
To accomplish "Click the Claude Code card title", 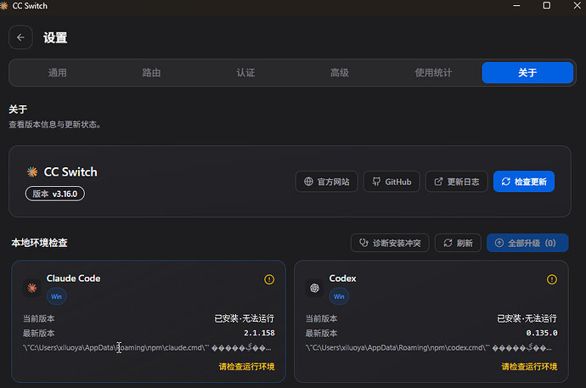I will click(73, 278).
